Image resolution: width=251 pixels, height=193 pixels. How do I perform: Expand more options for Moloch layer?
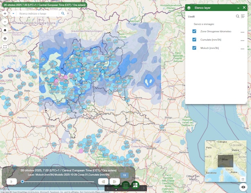click(242, 48)
